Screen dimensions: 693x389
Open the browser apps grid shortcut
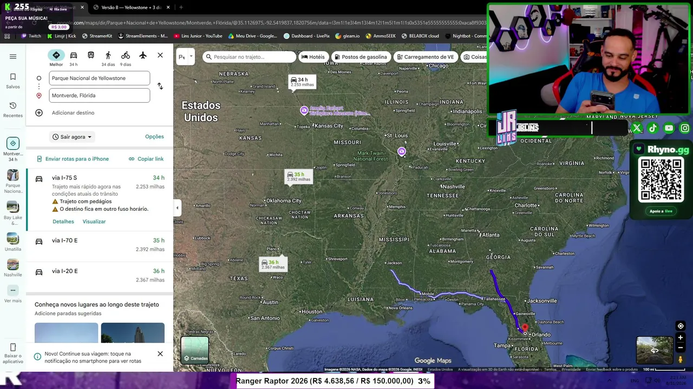click(7, 36)
